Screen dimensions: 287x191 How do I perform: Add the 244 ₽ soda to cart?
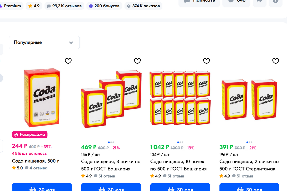coord(42,187)
